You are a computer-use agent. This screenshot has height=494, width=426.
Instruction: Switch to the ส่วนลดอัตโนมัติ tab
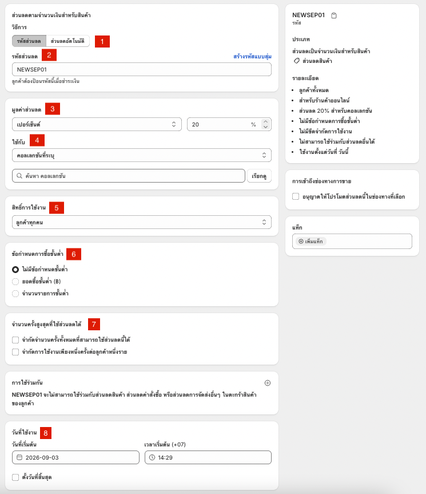click(x=67, y=41)
